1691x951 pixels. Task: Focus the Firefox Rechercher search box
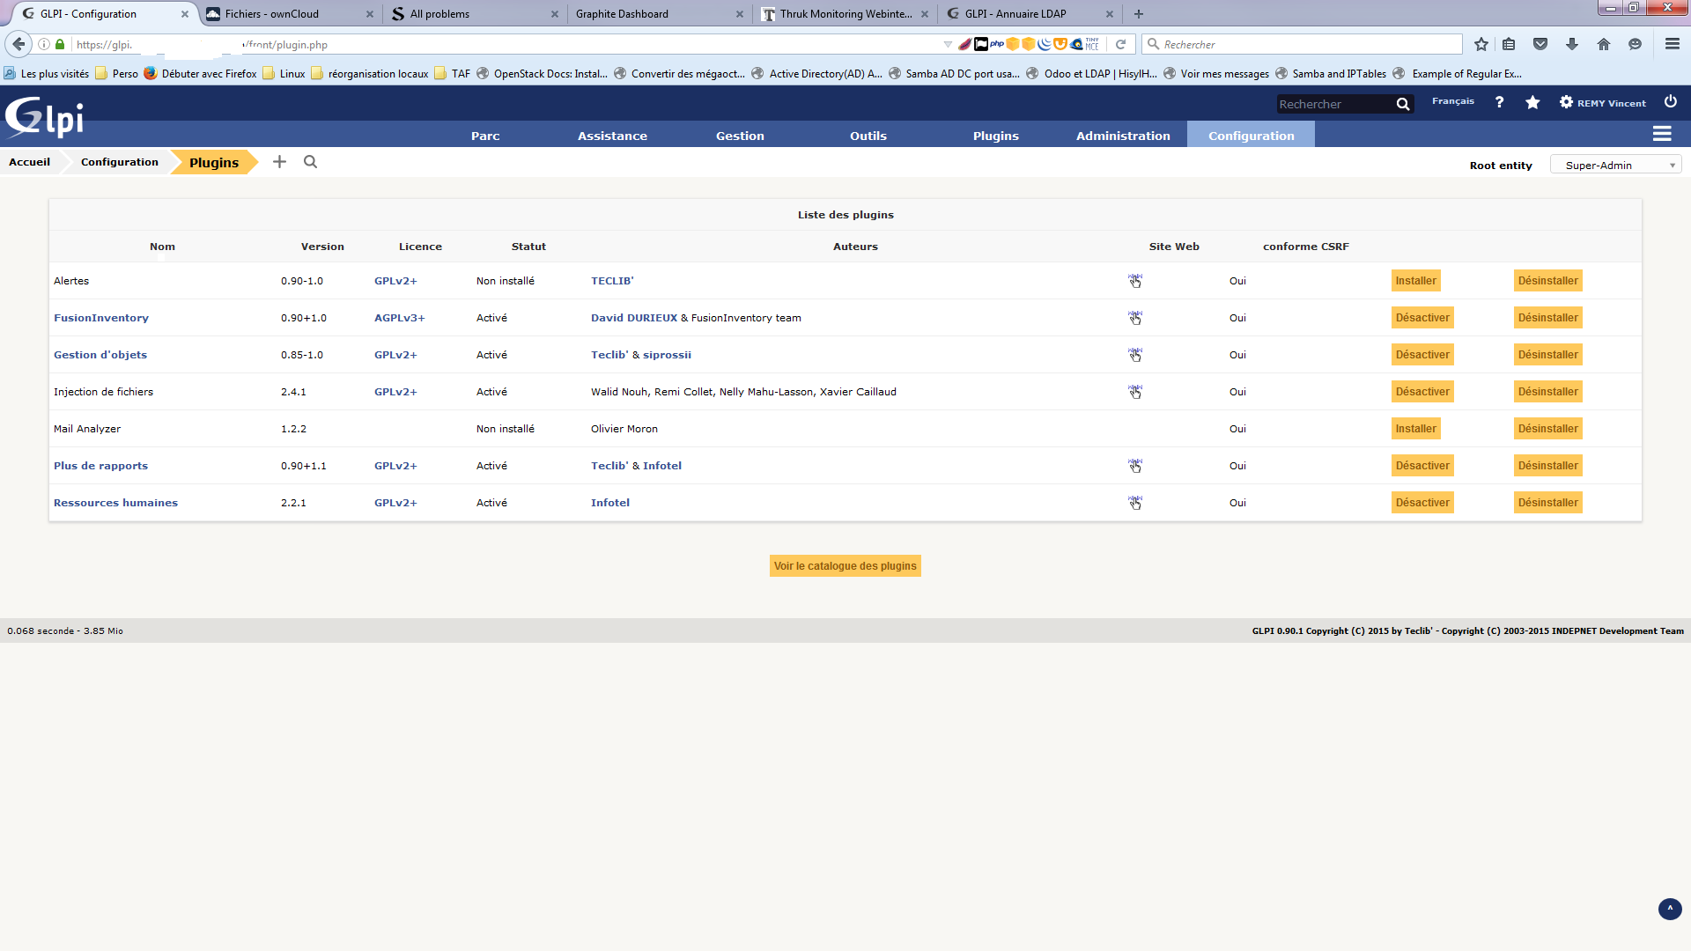[1303, 44]
